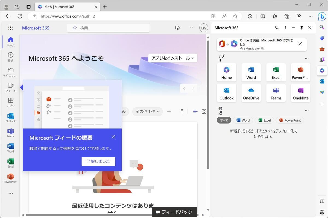Screen dimensions: 328x218
Task: Add this page to favorites star
Action: pos(235,16)
